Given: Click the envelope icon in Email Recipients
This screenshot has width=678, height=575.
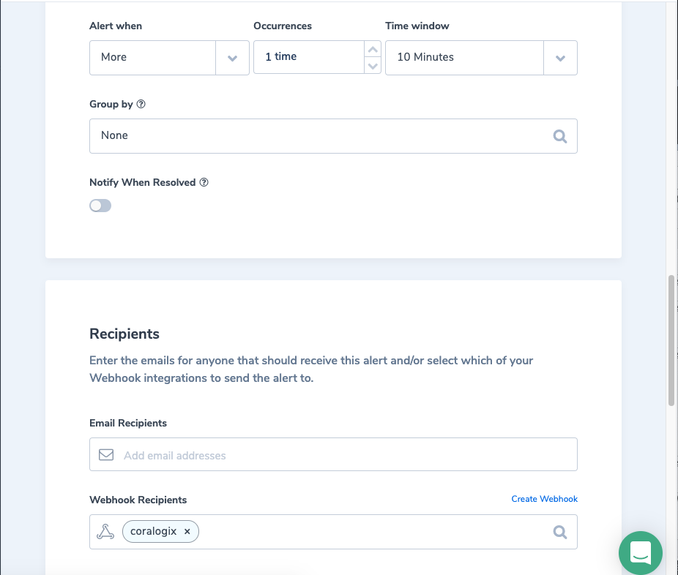Looking at the screenshot, I should pos(106,455).
